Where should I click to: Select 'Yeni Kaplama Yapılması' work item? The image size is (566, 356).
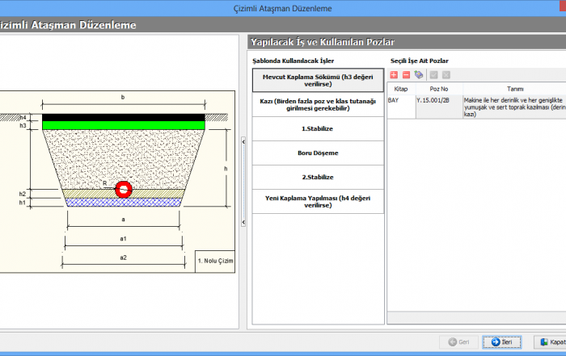pos(318,201)
